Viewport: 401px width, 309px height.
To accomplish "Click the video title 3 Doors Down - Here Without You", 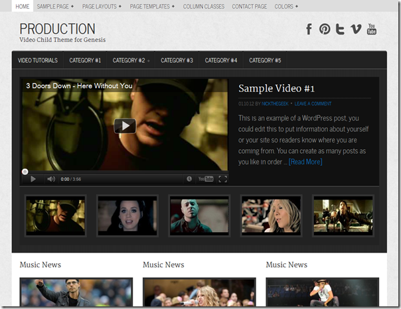I will click(x=79, y=86).
